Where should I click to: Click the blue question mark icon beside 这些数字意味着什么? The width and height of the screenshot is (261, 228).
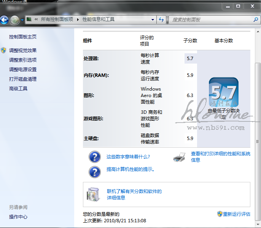(94, 157)
